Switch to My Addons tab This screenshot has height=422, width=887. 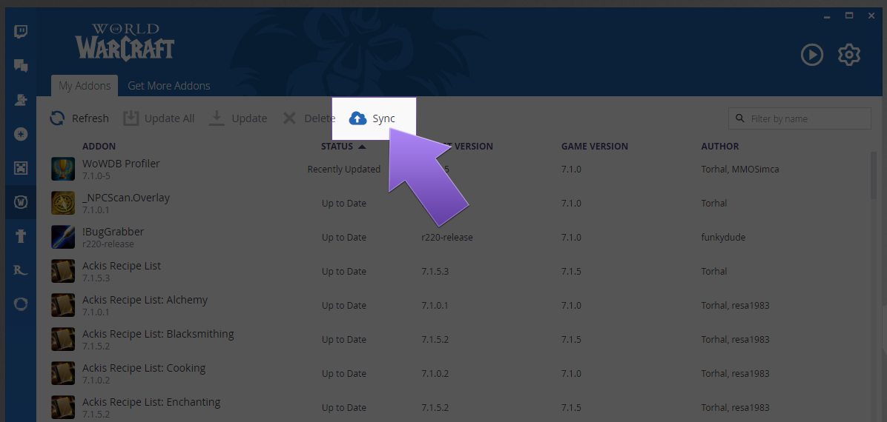[85, 86]
